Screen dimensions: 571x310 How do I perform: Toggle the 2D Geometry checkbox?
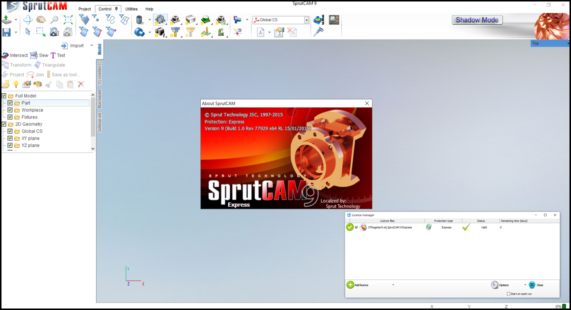point(4,124)
